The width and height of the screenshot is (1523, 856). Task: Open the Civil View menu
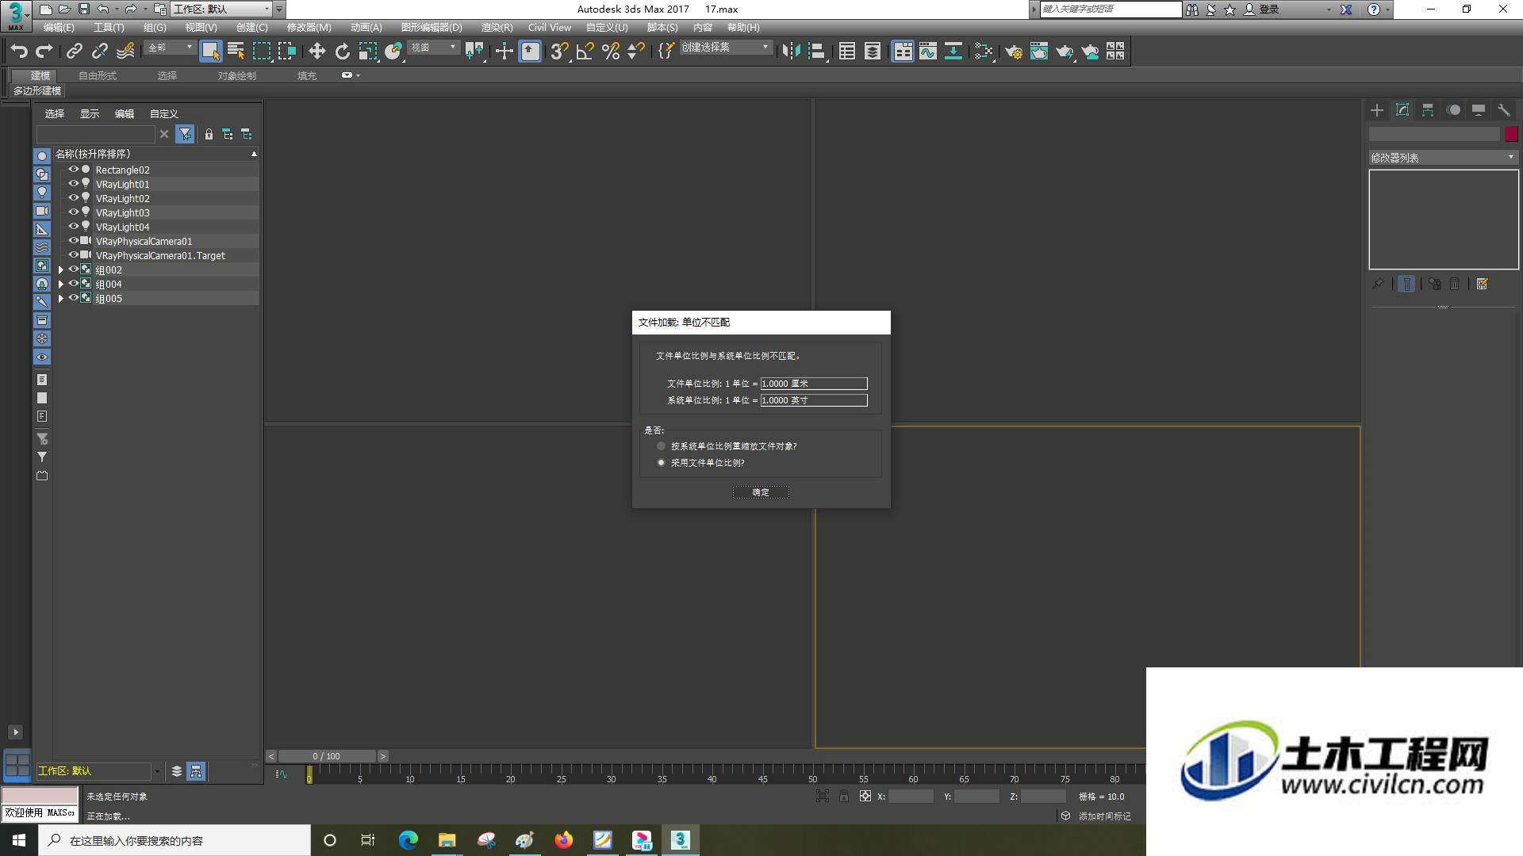549,28
